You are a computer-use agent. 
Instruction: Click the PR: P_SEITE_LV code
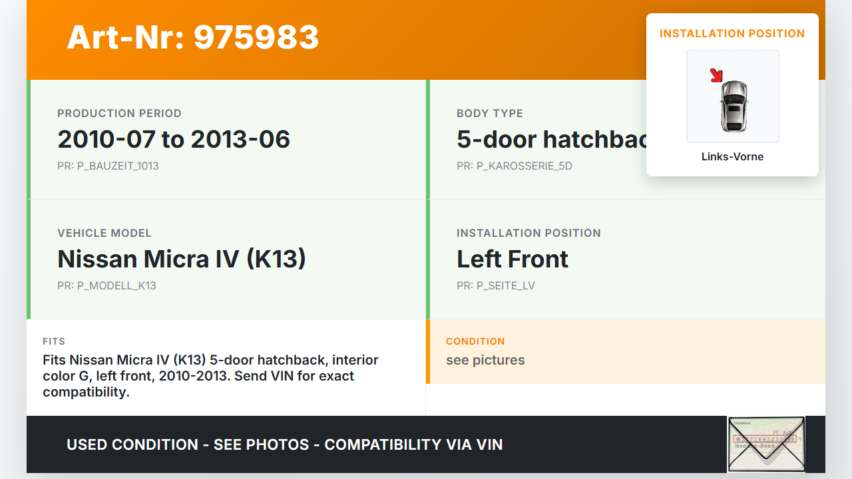coord(495,285)
